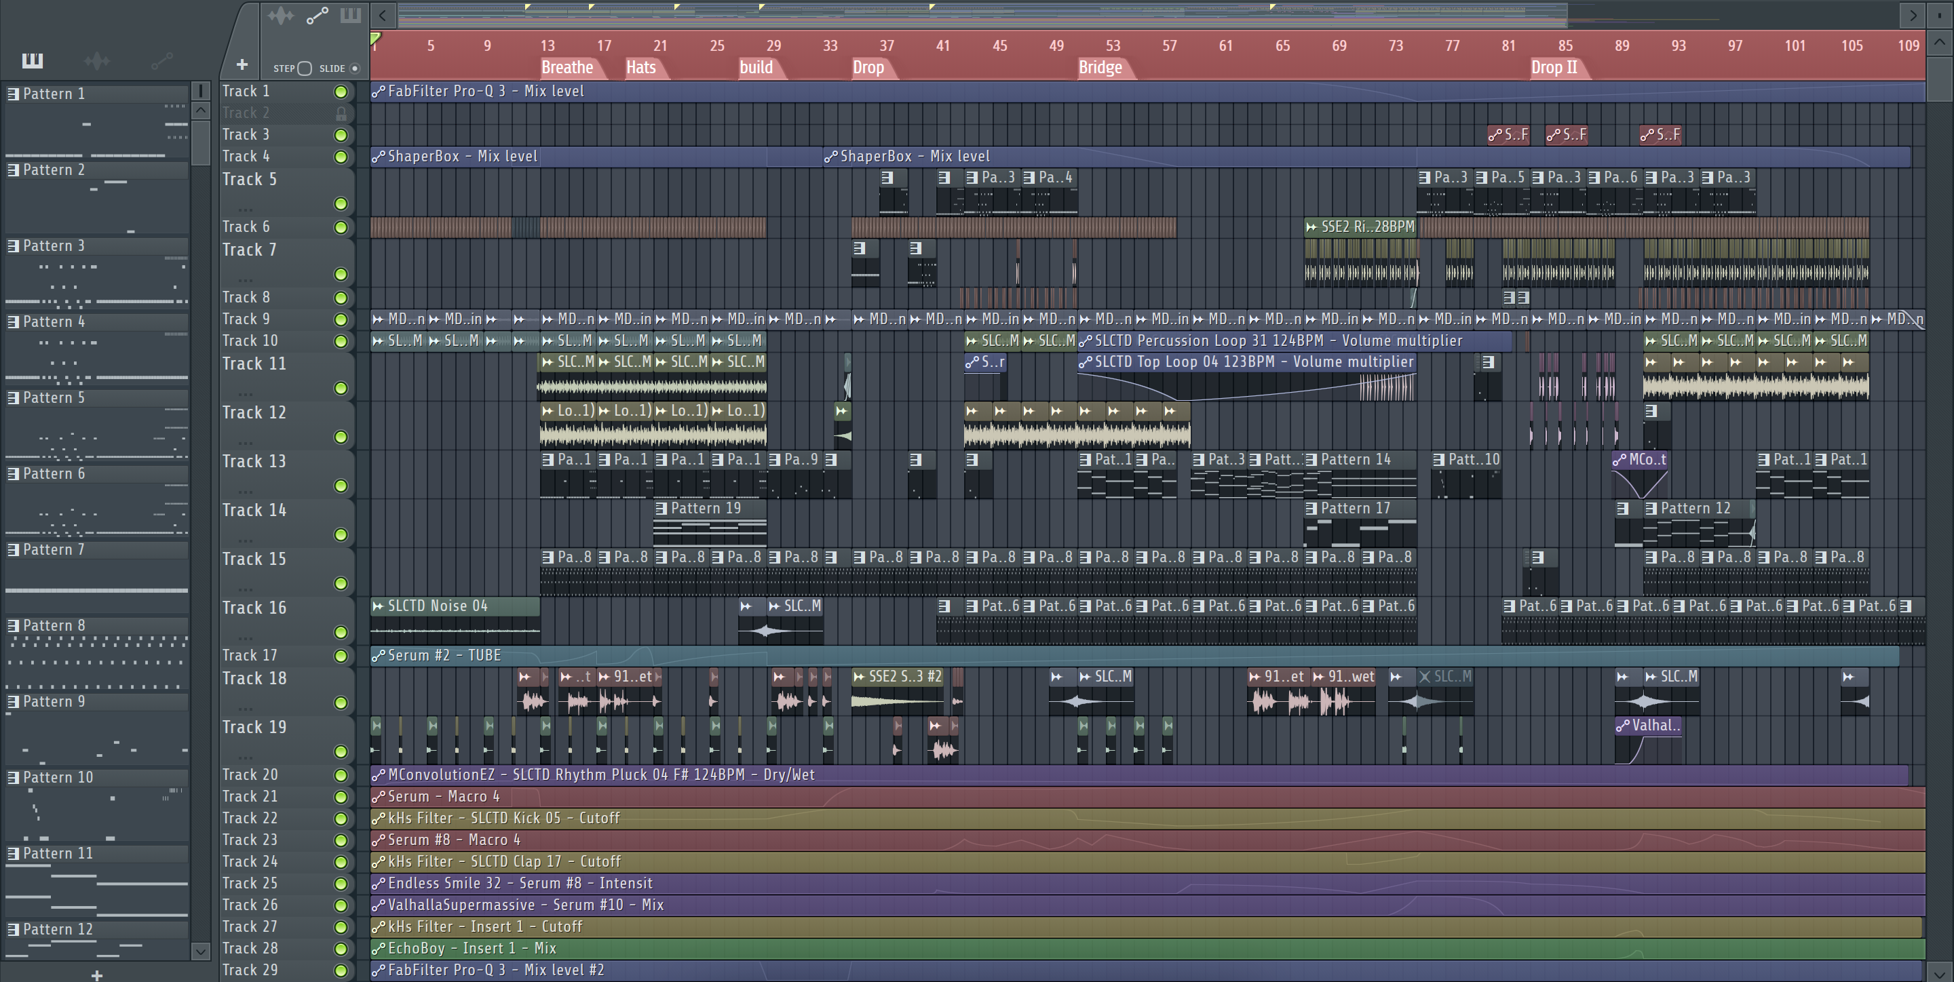Click the lock icon on Track 2
This screenshot has height=982, width=1954.
(x=341, y=114)
